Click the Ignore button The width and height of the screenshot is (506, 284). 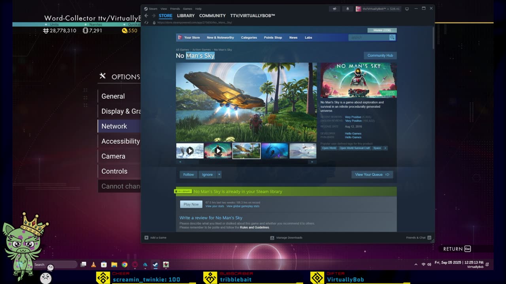point(207,174)
